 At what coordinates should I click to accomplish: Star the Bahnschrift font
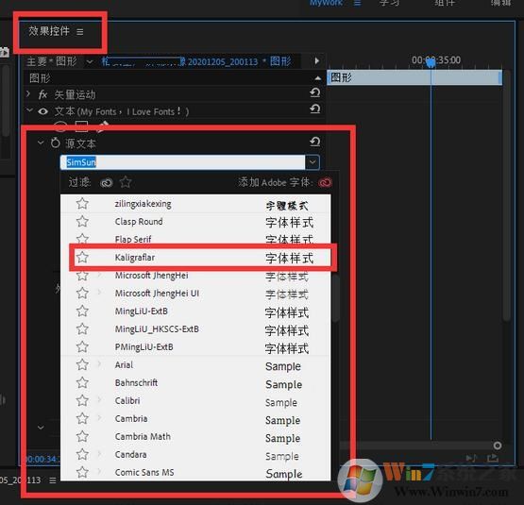[82, 382]
